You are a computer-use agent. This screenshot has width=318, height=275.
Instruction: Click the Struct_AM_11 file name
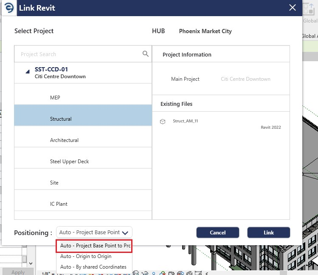(x=185, y=121)
